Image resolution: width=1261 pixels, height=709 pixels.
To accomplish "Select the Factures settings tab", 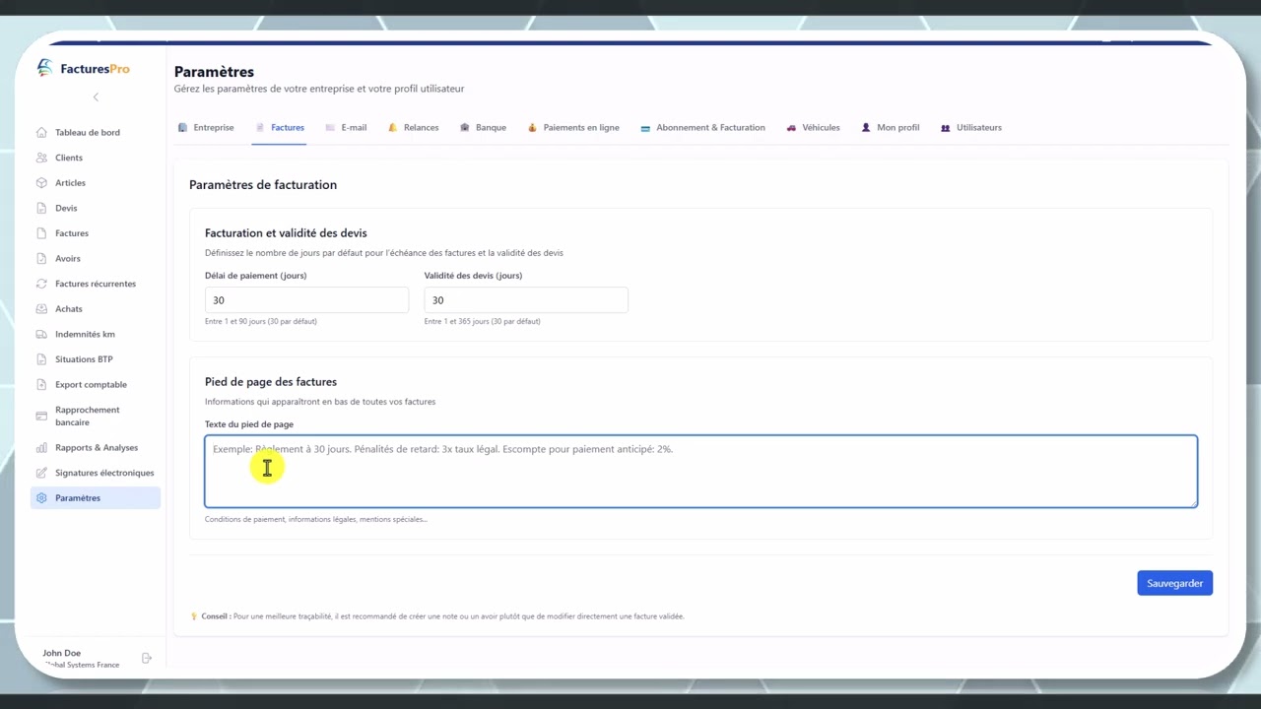I will pyautogui.click(x=280, y=128).
